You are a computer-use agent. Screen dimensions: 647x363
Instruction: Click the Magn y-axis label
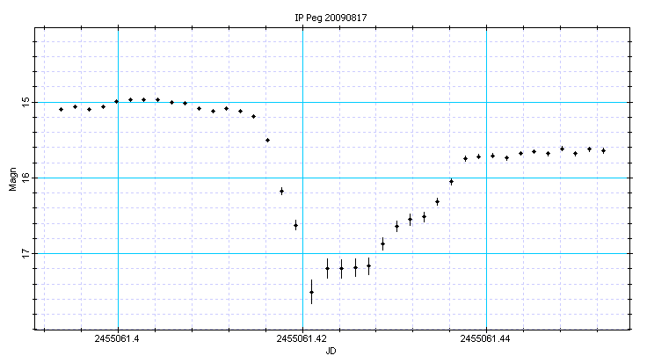point(13,178)
